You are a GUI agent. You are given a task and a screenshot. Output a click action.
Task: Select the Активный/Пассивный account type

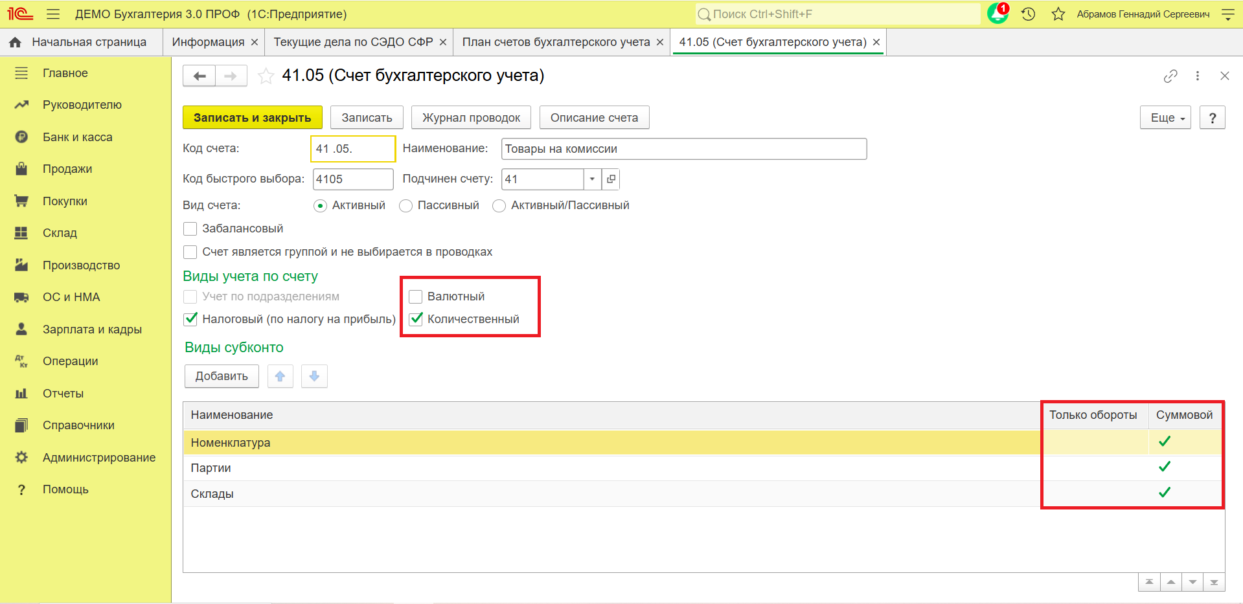coord(499,206)
